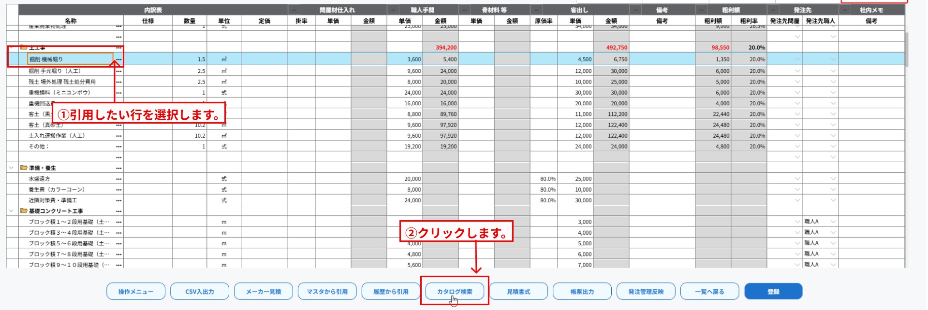Click the 仕様 column header
The height and width of the screenshot is (310, 928).
click(x=148, y=21)
